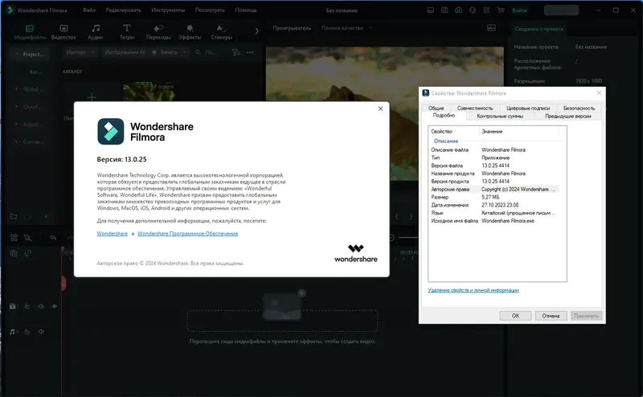This screenshot has height=397, width=643.
Task: Select the timeline selection arrow tool
Action: tap(27, 237)
